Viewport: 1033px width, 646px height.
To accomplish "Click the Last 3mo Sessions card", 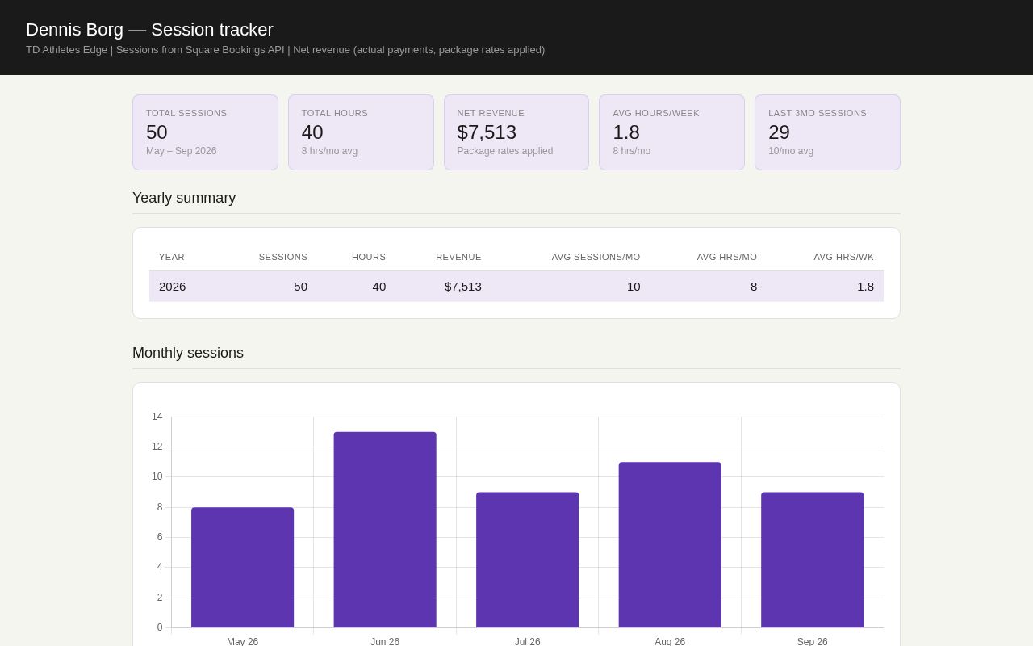I will pos(827,132).
